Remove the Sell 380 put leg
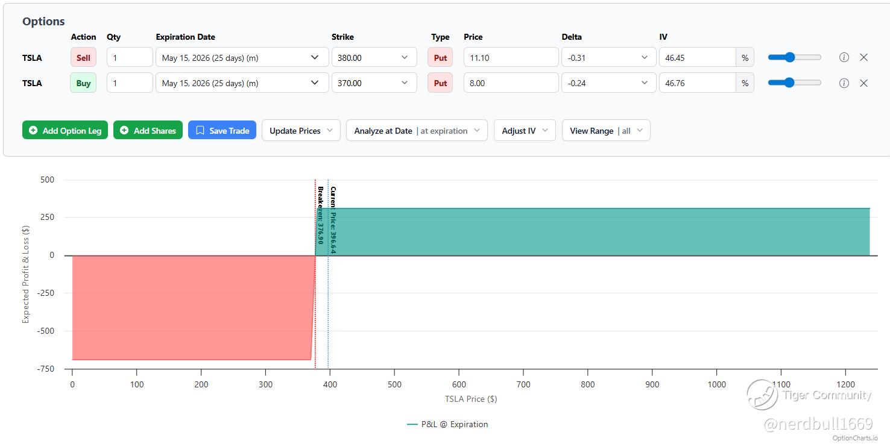 863,57
